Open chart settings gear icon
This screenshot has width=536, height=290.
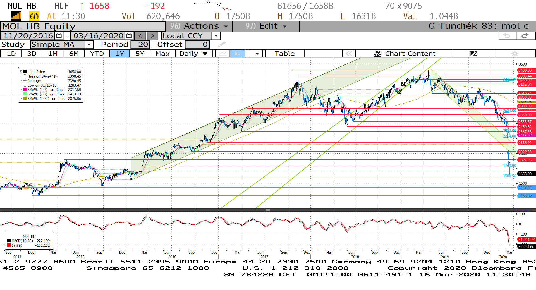coord(515,54)
